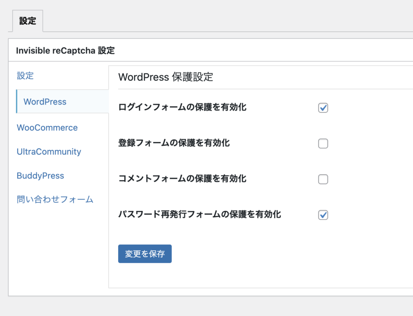Click the ログインフォームの保護を有効化 label text
Screen dimensions: 413x316
pos(182,107)
